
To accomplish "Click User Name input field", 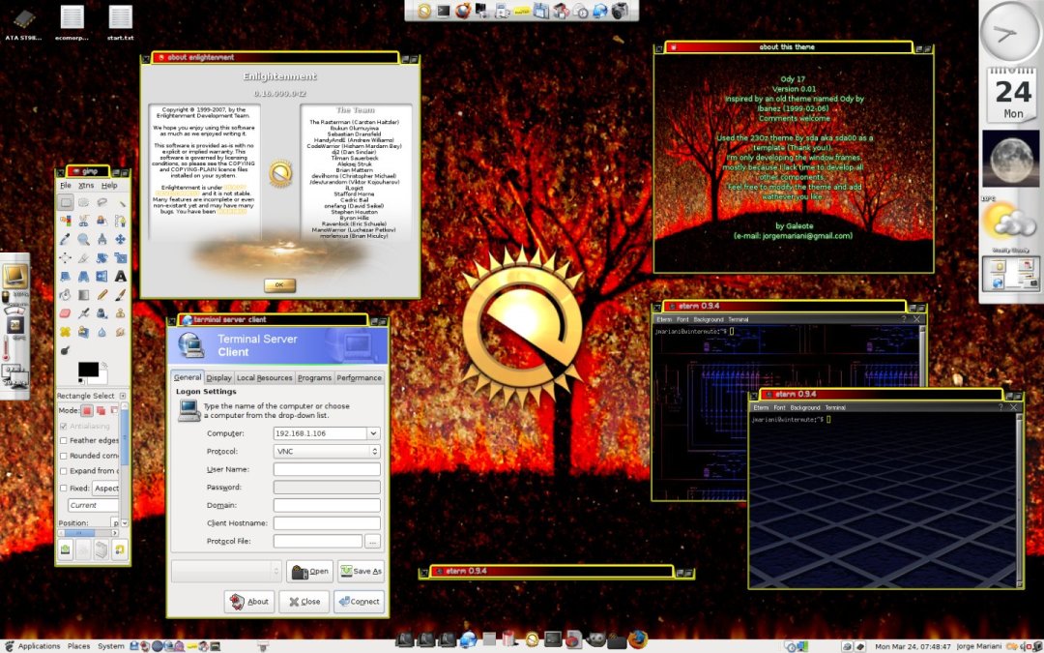I will pos(327,469).
